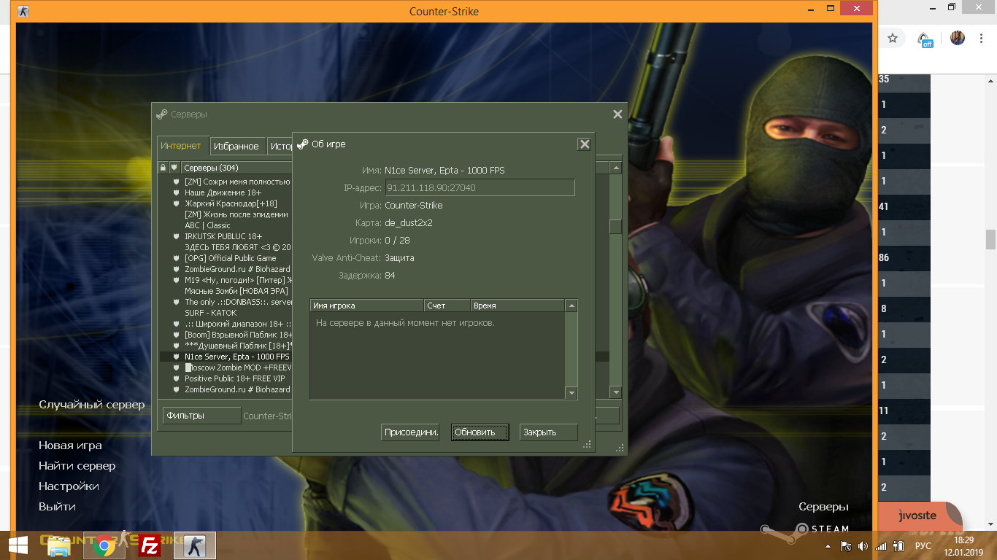Screen dimensions: 997x560
Task: Click Steam icon in Серверы title bar
Action: click(x=162, y=114)
